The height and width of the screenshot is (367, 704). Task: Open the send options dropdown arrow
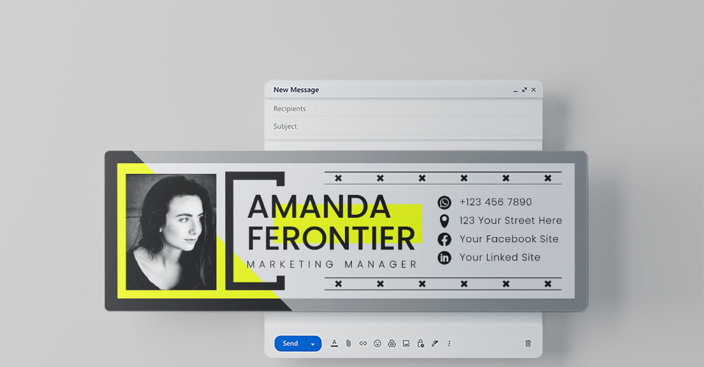pos(313,344)
